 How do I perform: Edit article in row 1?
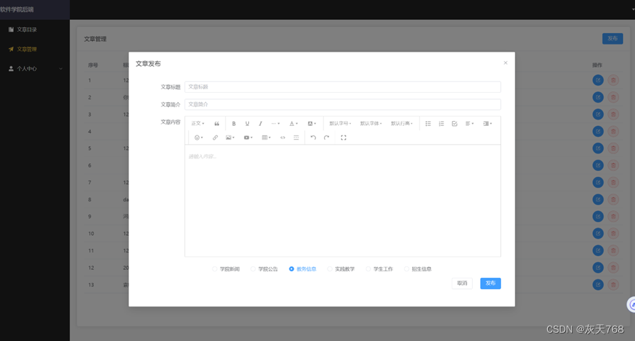pyautogui.click(x=598, y=80)
